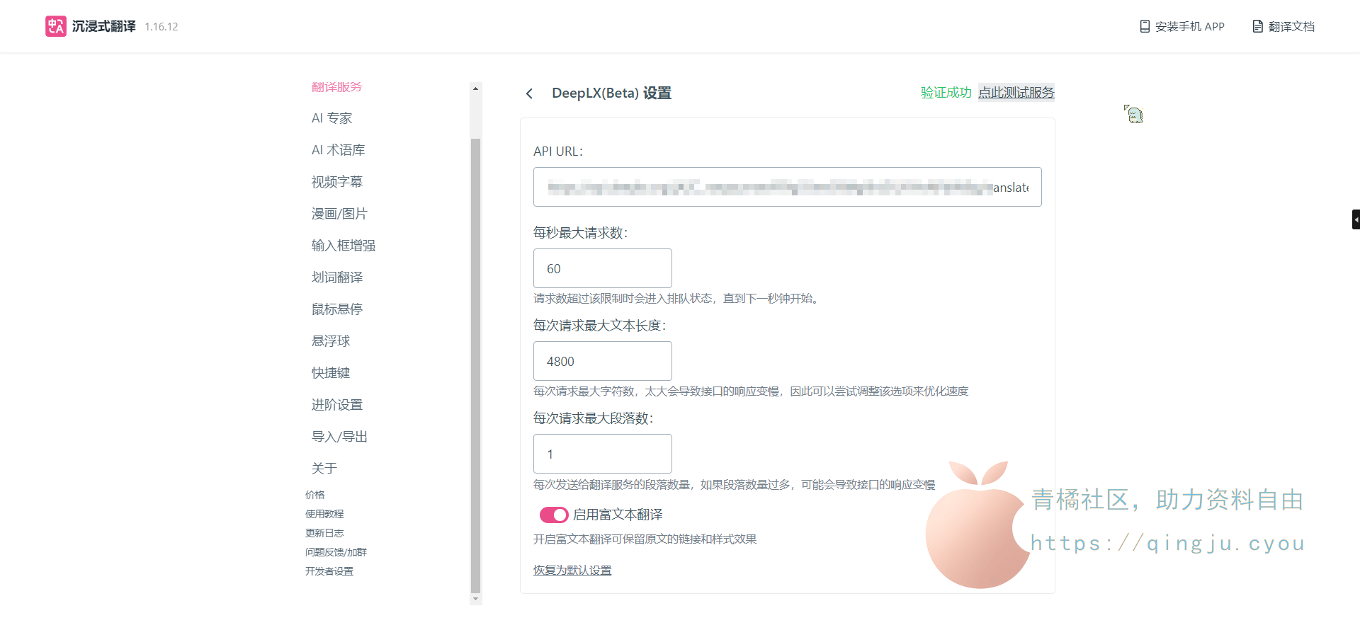Open the 问题反馈/加群 link
Screen dimensions: 1360x630
(336, 552)
